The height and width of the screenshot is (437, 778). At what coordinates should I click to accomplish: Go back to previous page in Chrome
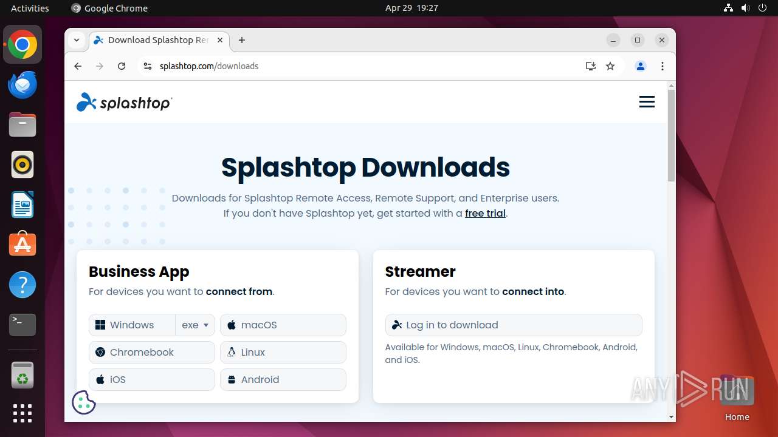coord(78,66)
